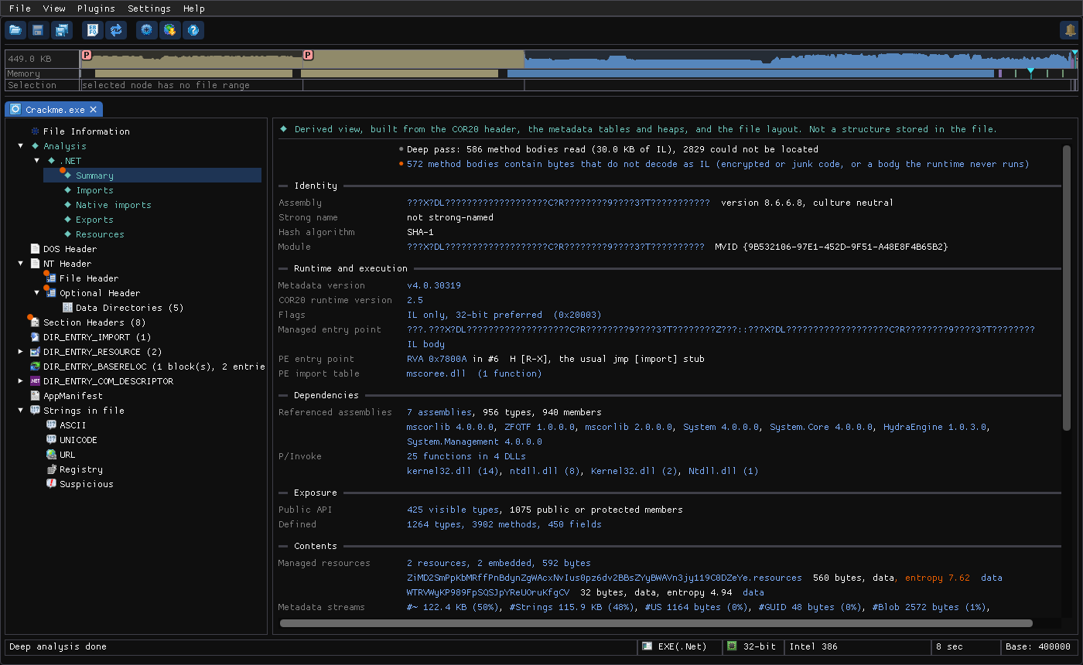The image size is (1083, 665).
Task: Expand the DIR_ENTRY_COM_DESCRIPTOR node
Action: 21,381
